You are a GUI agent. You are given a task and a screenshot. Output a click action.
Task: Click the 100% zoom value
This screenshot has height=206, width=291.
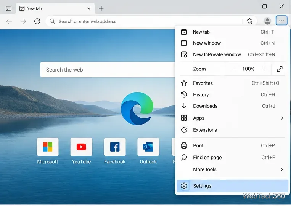(x=248, y=69)
